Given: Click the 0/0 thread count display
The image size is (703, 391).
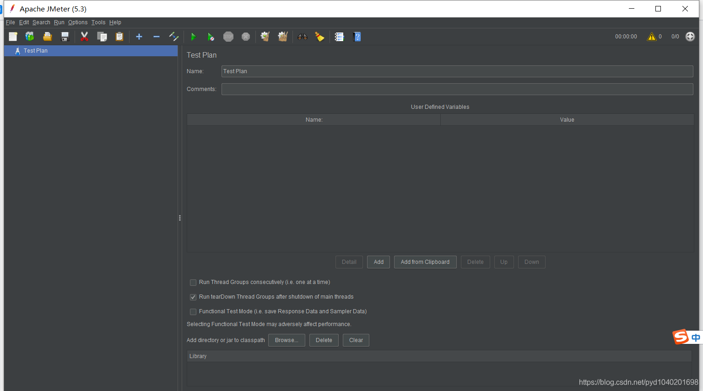Looking at the screenshot, I should tap(675, 37).
